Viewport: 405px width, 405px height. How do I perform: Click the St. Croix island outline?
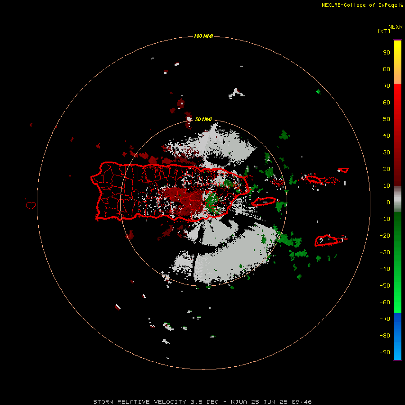click(x=326, y=240)
